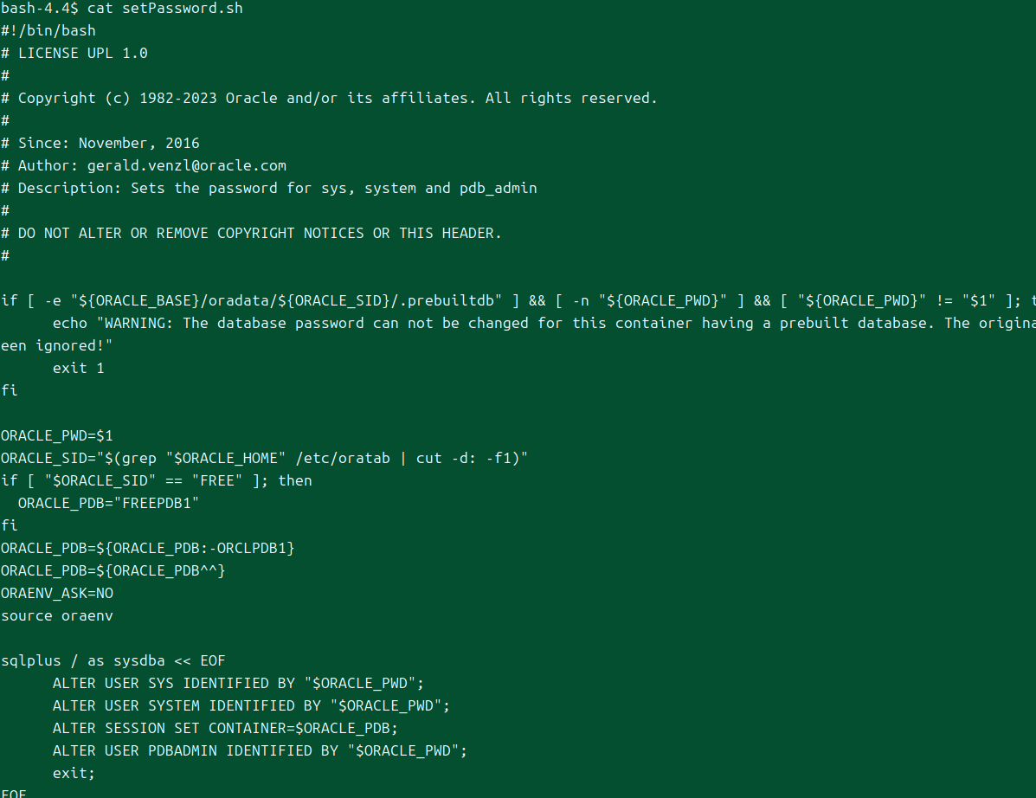The image size is (1036, 798).
Task: Click the '#!/bin/bash' shebang line
Action: tap(48, 31)
